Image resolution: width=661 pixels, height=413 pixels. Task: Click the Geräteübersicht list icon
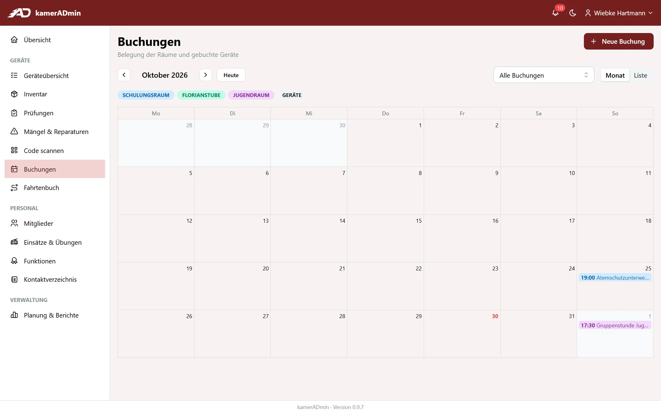point(14,76)
